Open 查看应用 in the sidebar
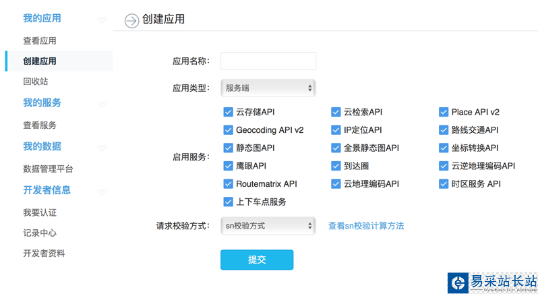The image size is (538, 294). click(40, 41)
